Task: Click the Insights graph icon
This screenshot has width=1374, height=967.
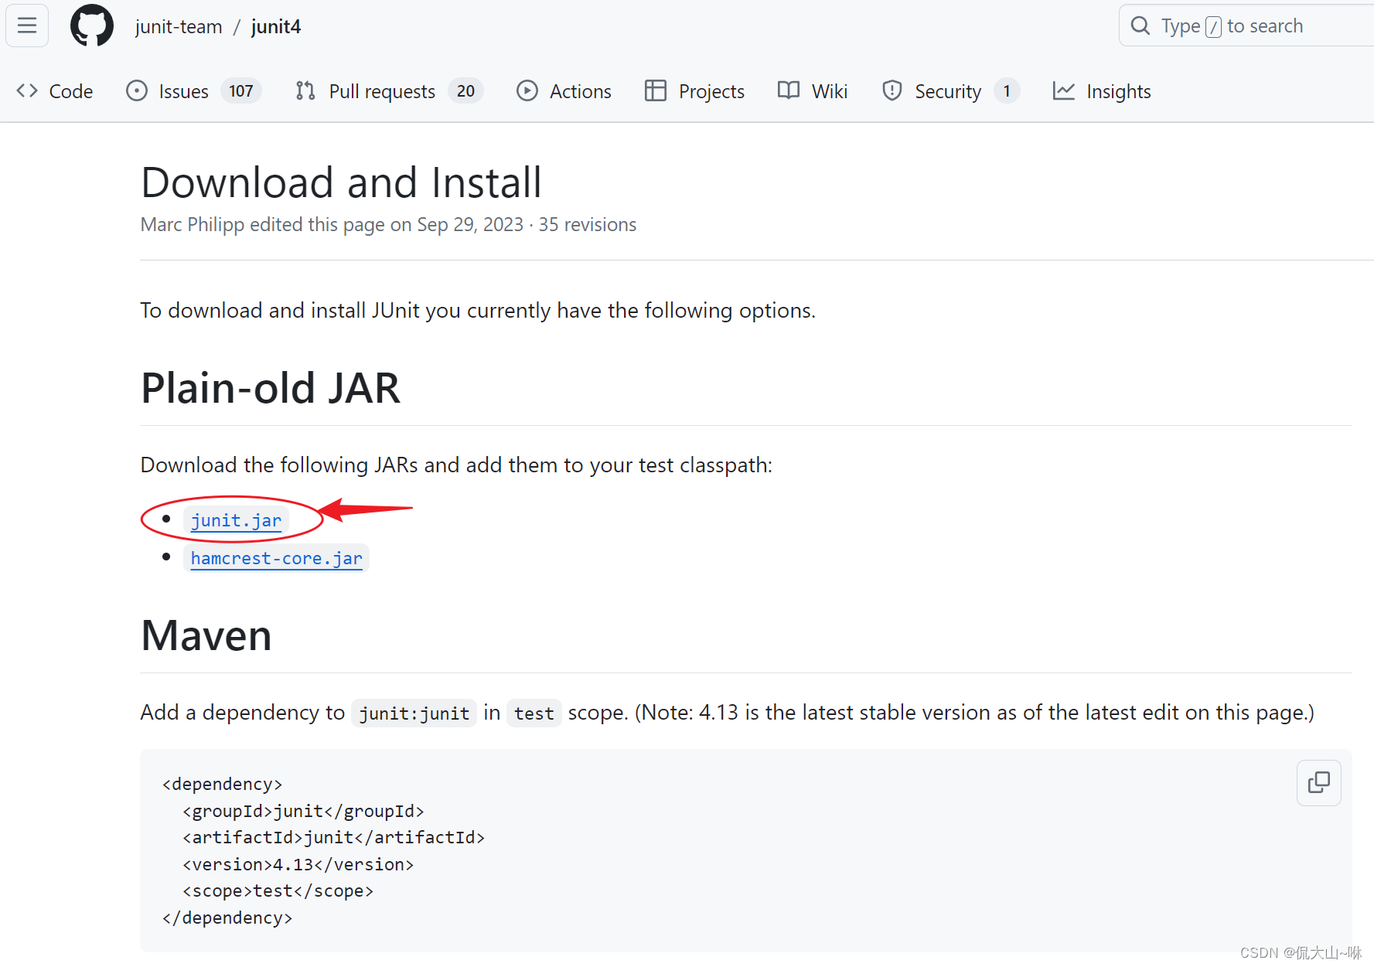Action: pyautogui.click(x=1064, y=91)
